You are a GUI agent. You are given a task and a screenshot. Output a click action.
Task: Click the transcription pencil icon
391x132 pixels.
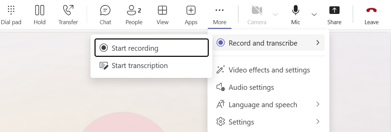(104, 66)
